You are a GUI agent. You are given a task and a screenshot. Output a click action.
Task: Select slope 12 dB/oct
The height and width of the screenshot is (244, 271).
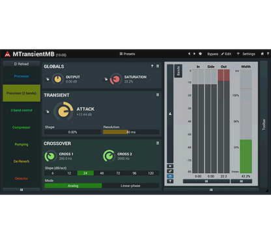69,173
